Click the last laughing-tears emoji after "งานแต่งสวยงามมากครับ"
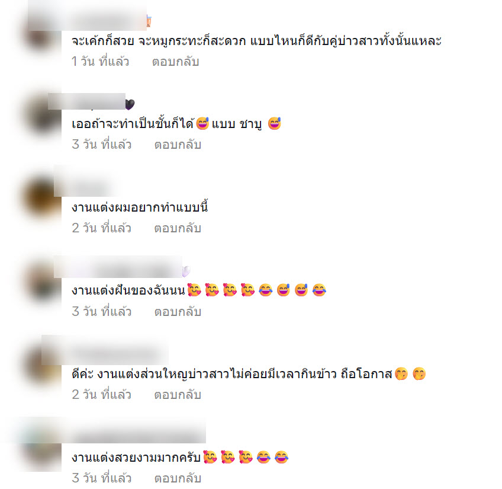The image size is (502, 489). click(281, 457)
